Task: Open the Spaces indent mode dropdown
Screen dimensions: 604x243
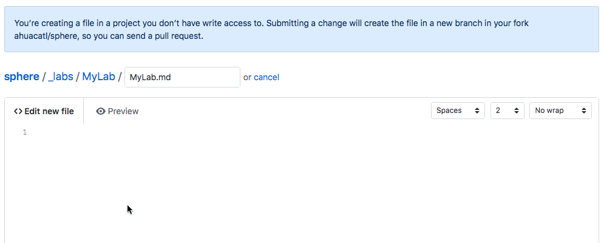Action: (x=458, y=111)
